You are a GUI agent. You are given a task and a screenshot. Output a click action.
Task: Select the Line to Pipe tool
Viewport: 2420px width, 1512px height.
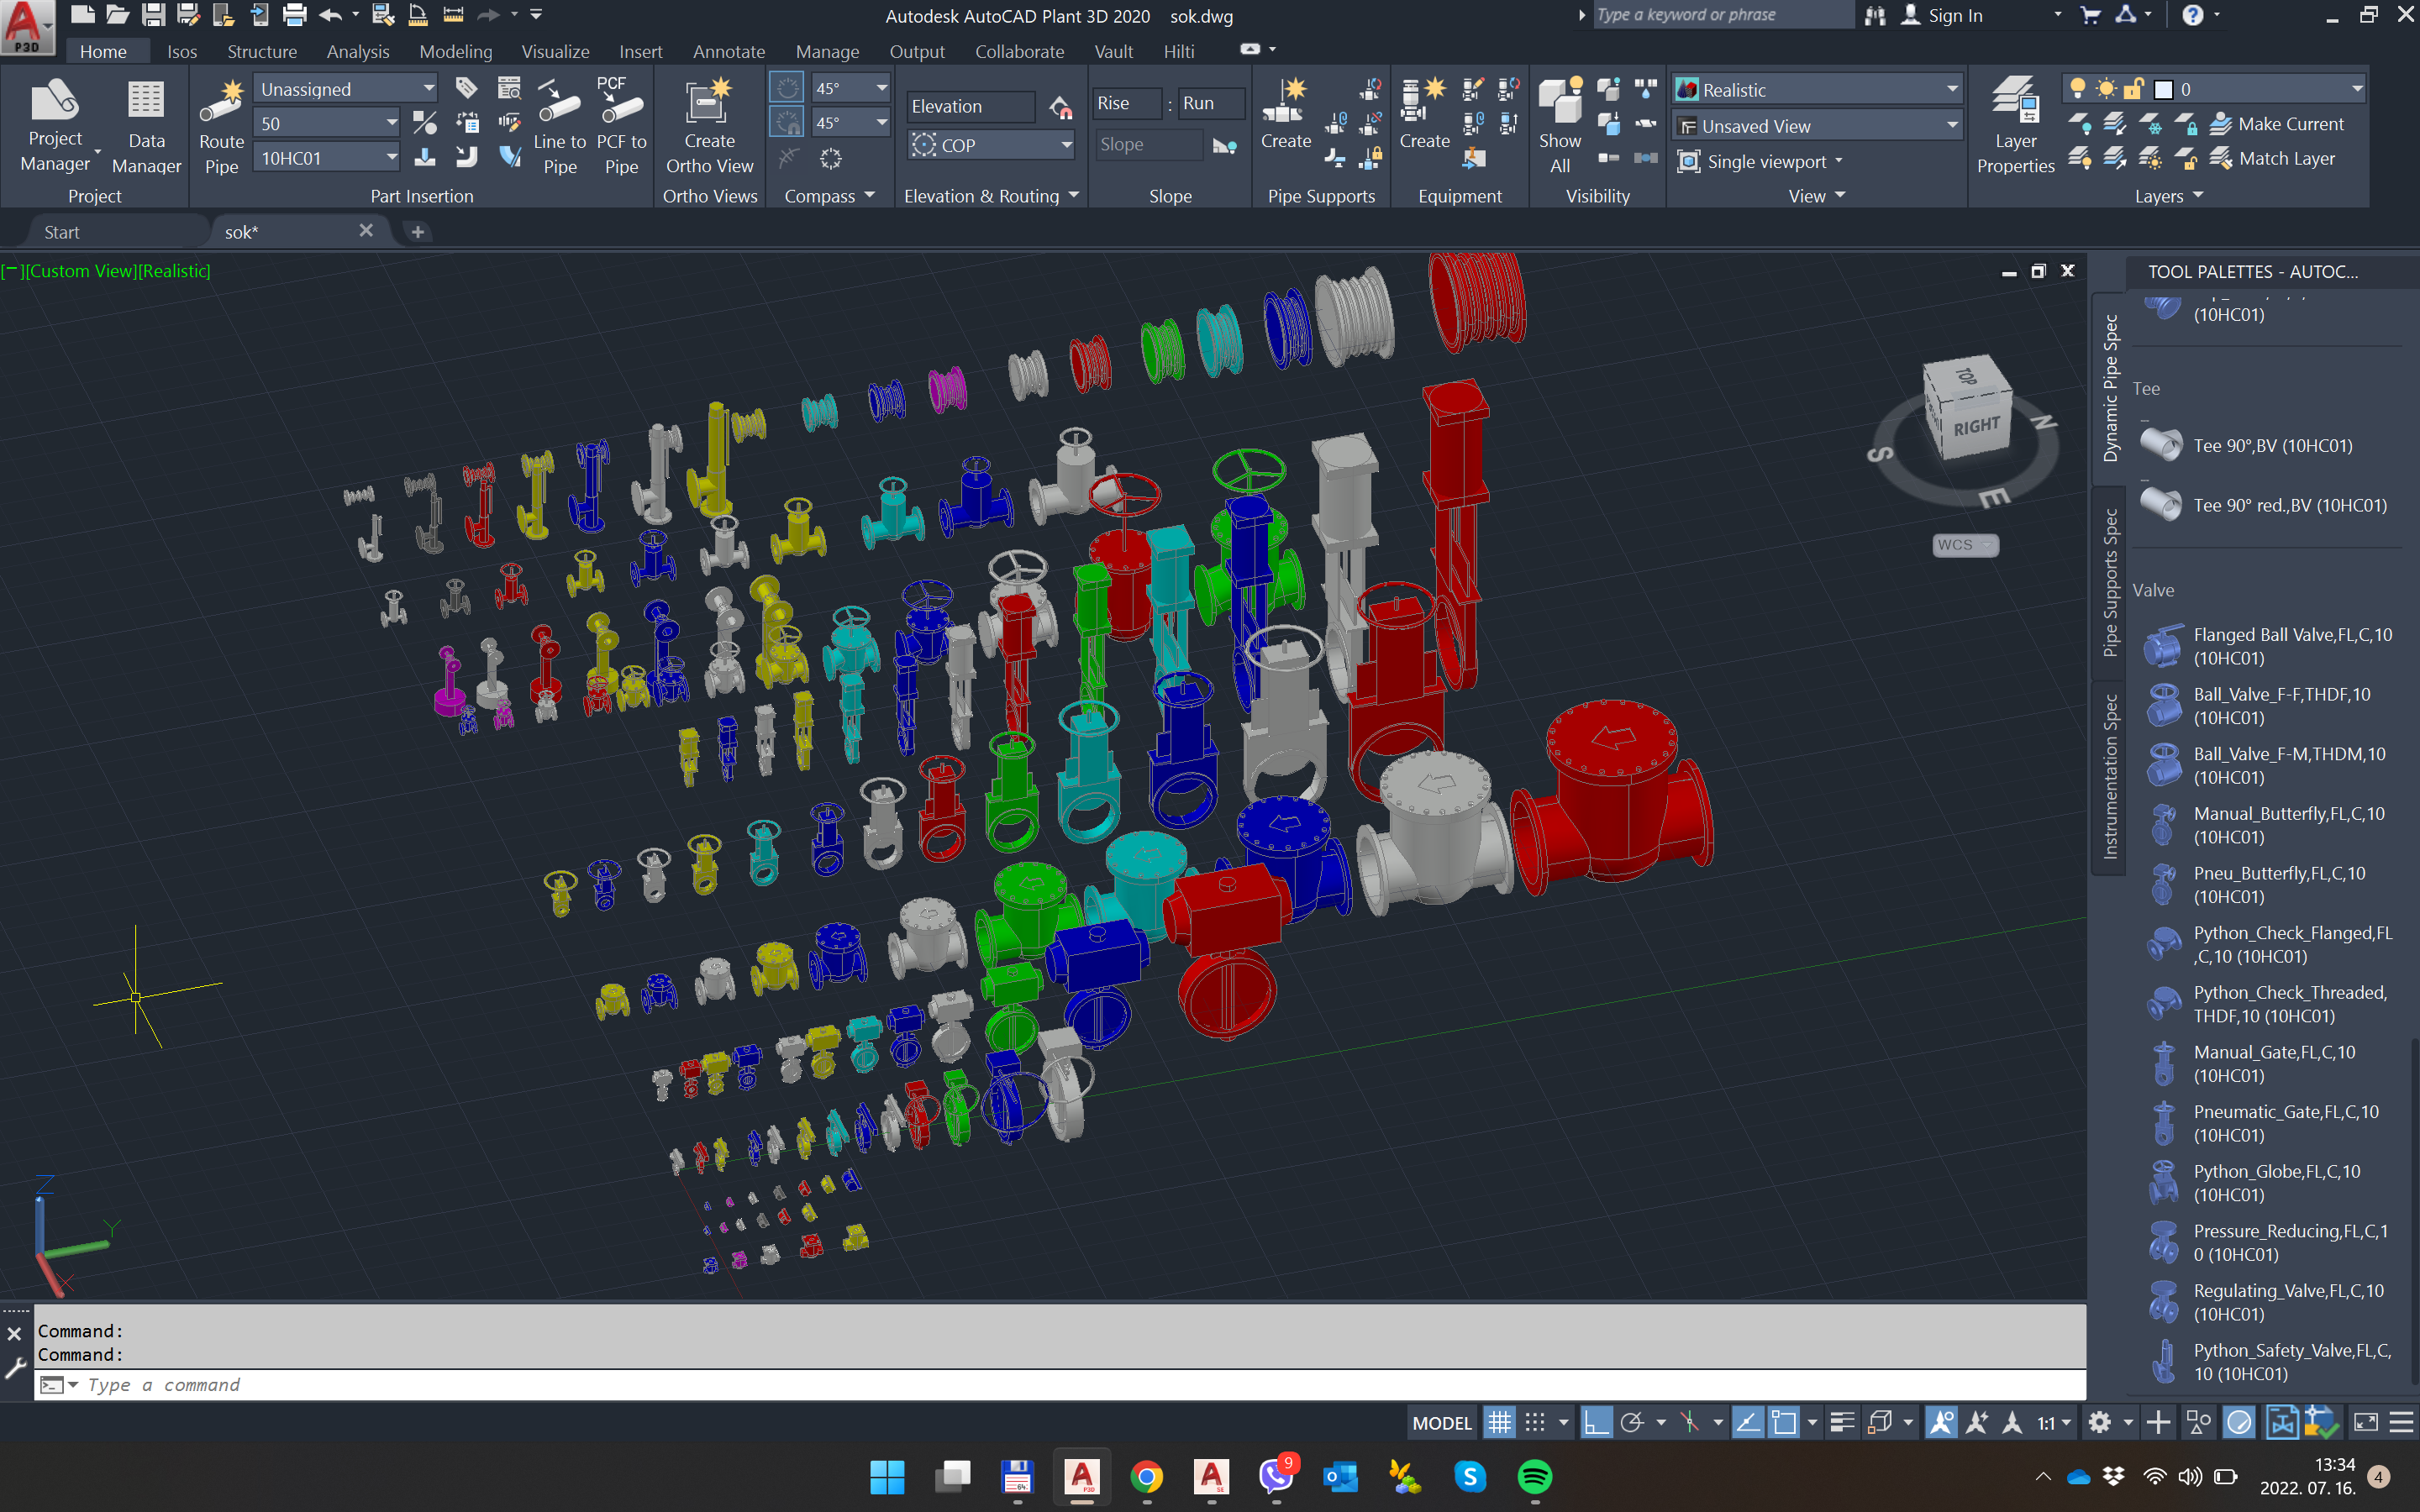click(559, 105)
